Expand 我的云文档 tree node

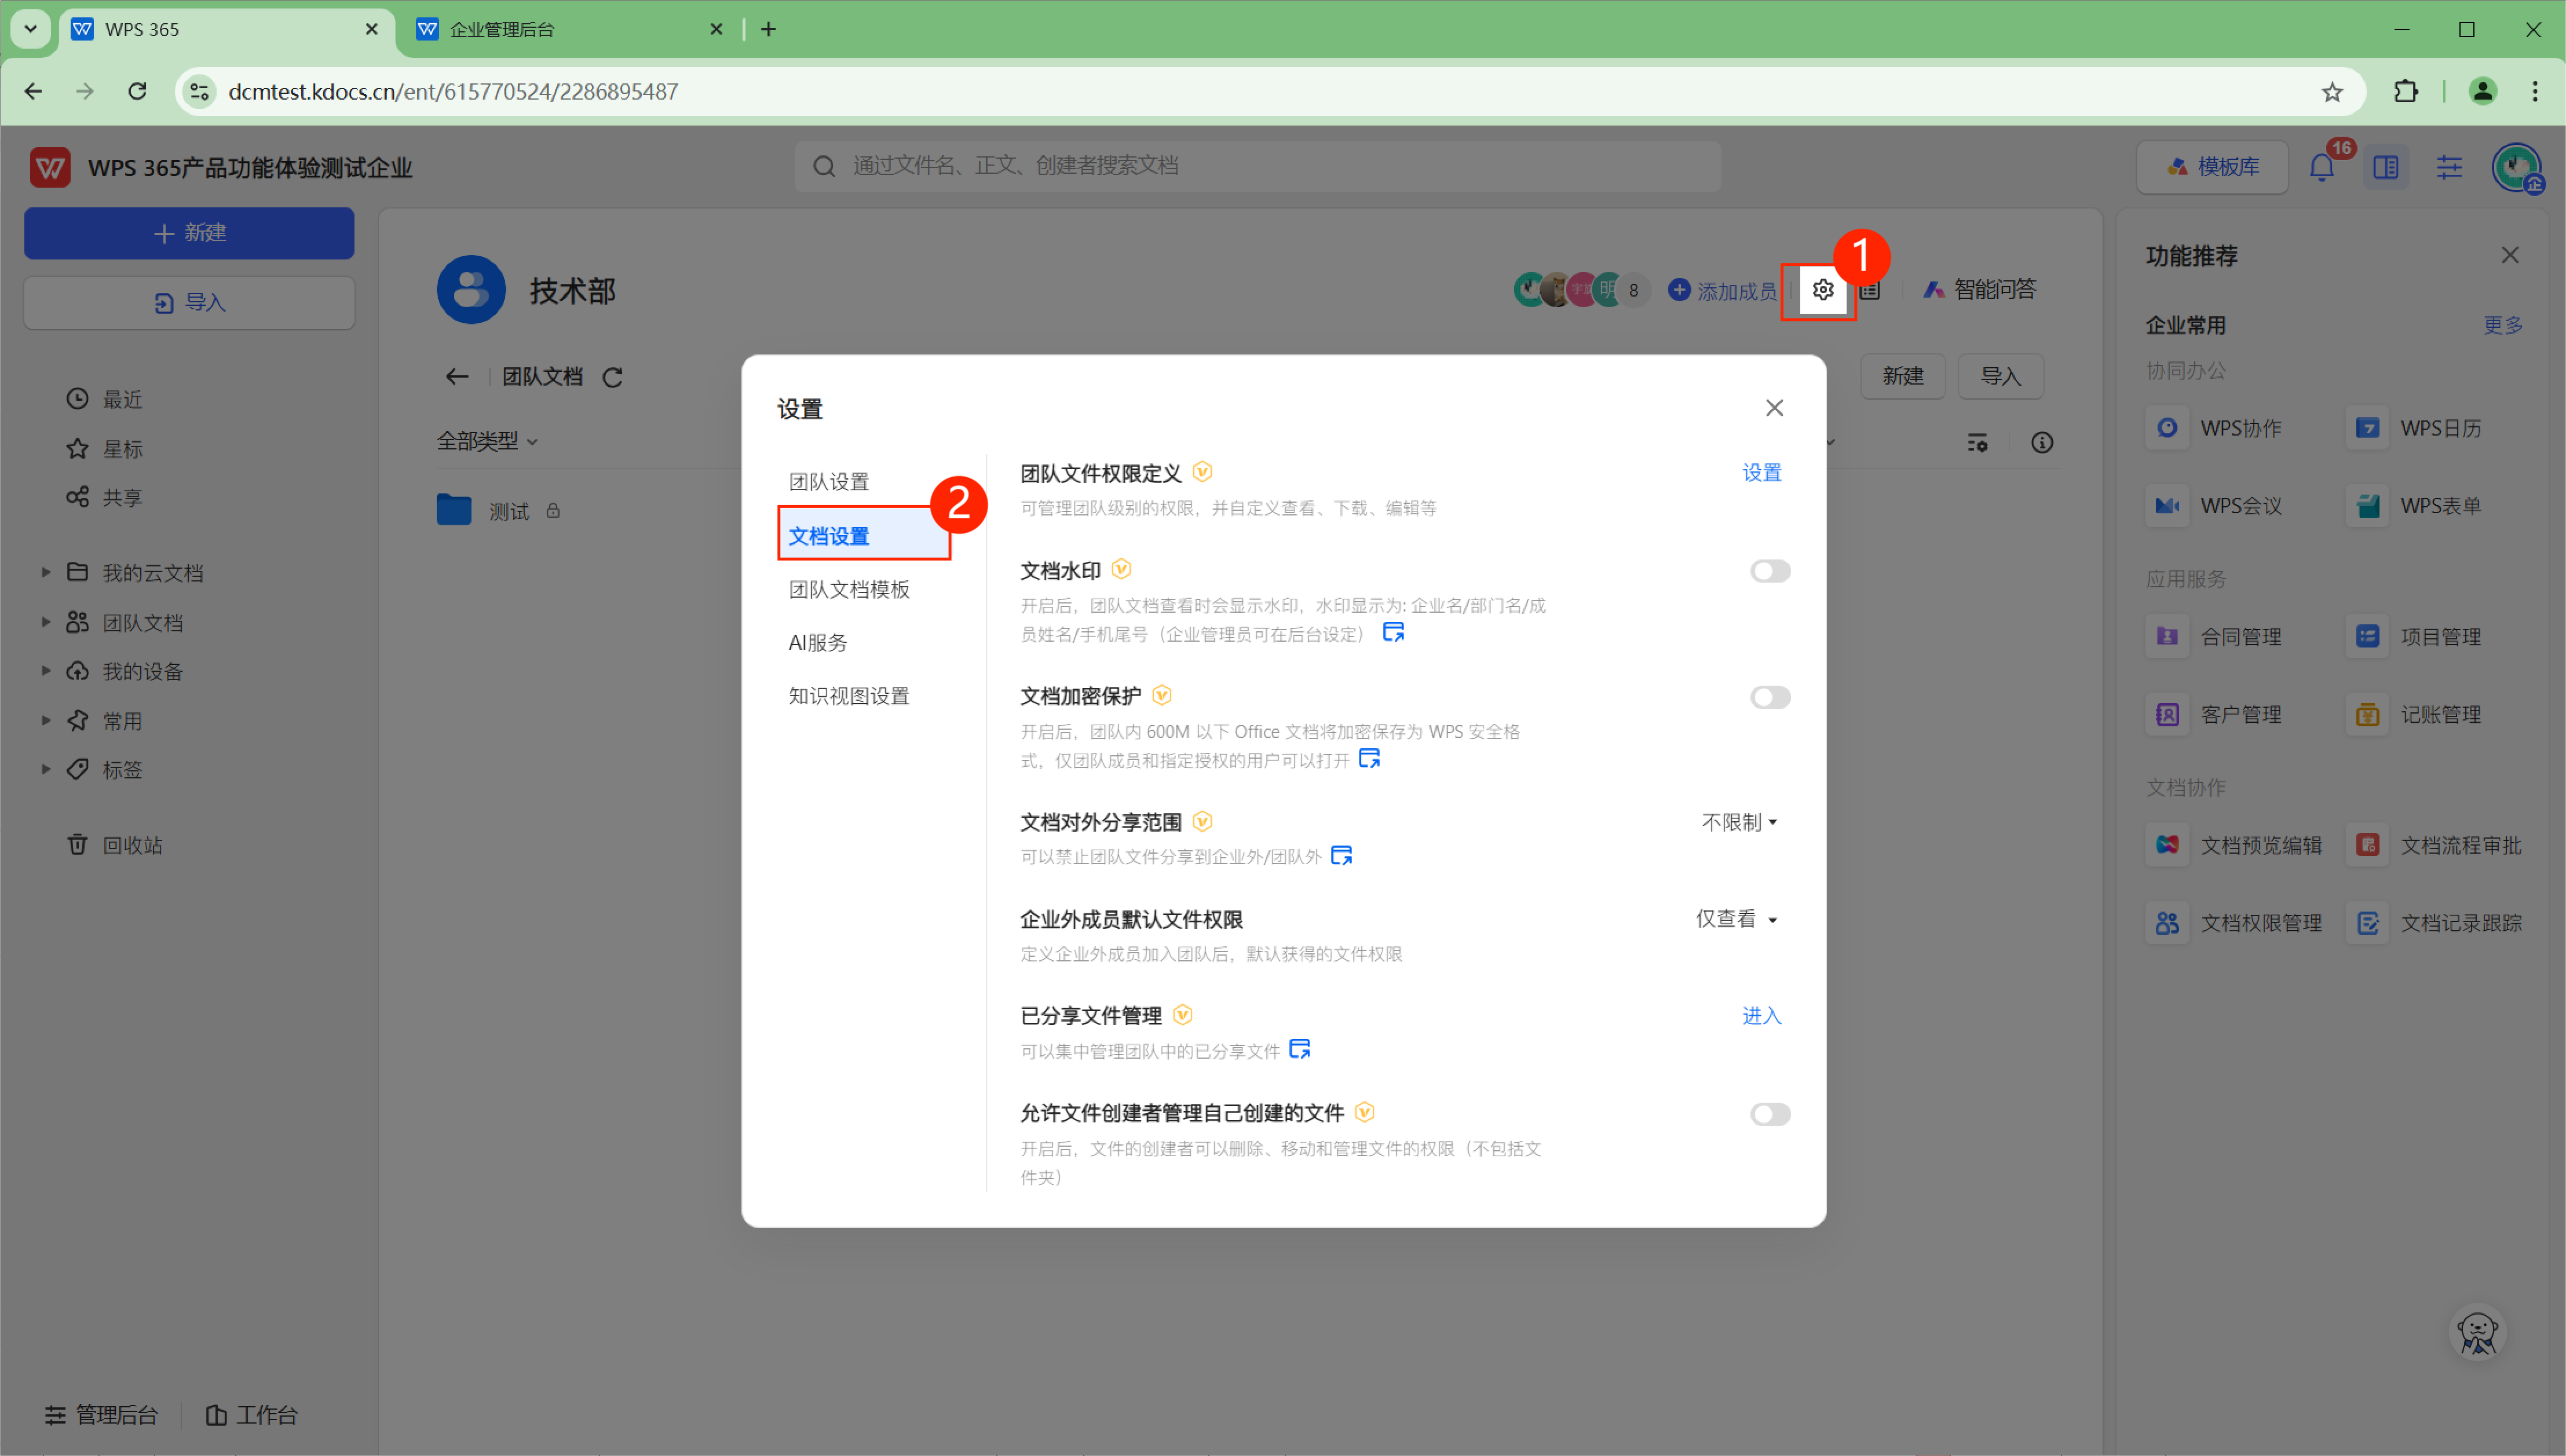coord(45,572)
